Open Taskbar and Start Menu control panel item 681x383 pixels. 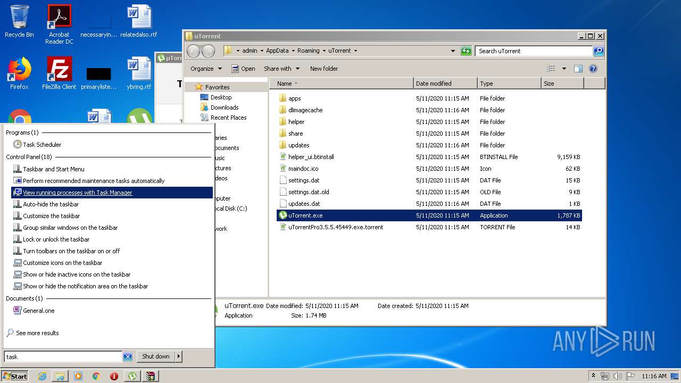coord(48,169)
